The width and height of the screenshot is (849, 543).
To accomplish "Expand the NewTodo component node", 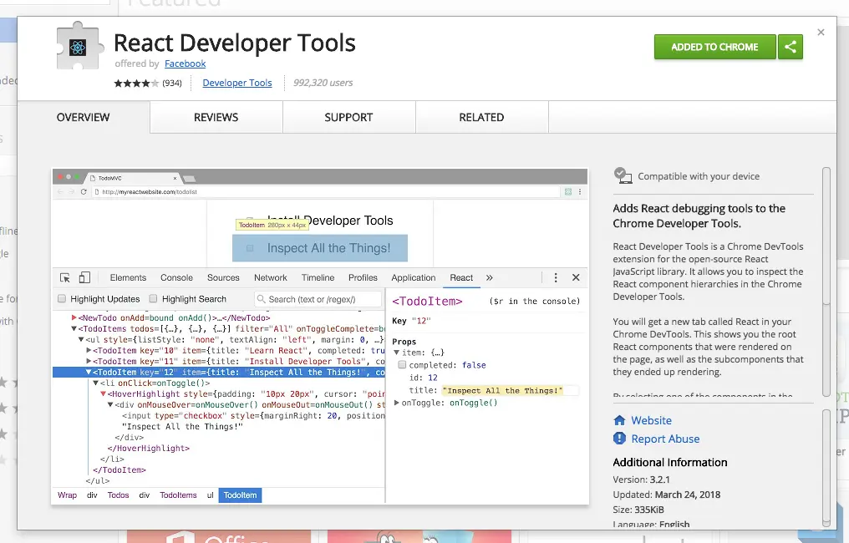I will [x=74, y=317].
